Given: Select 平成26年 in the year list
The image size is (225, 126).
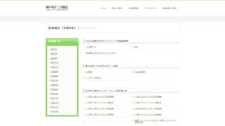Looking at the screenshot, I should click(x=54, y=85).
